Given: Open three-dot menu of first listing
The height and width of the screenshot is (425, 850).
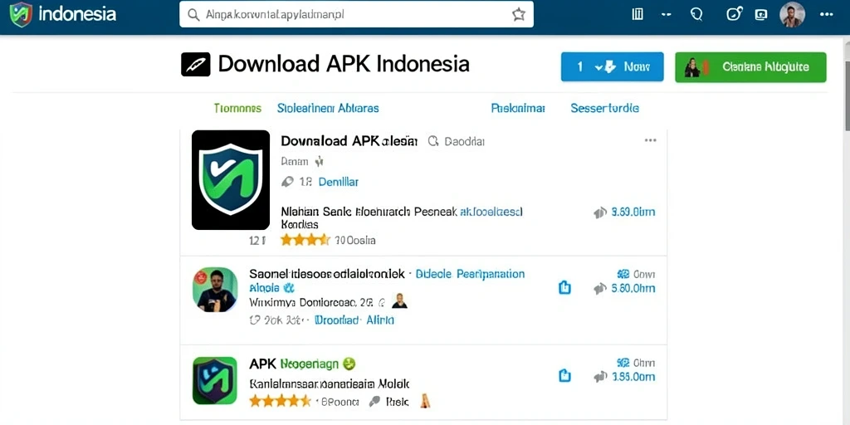Looking at the screenshot, I should (x=650, y=140).
